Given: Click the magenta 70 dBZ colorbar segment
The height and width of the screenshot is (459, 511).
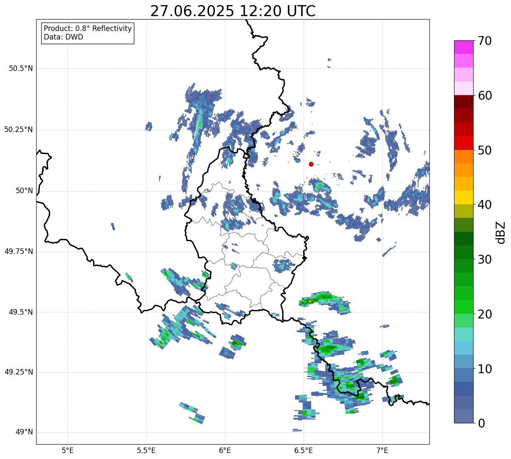Looking at the screenshot, I should 463,47.
